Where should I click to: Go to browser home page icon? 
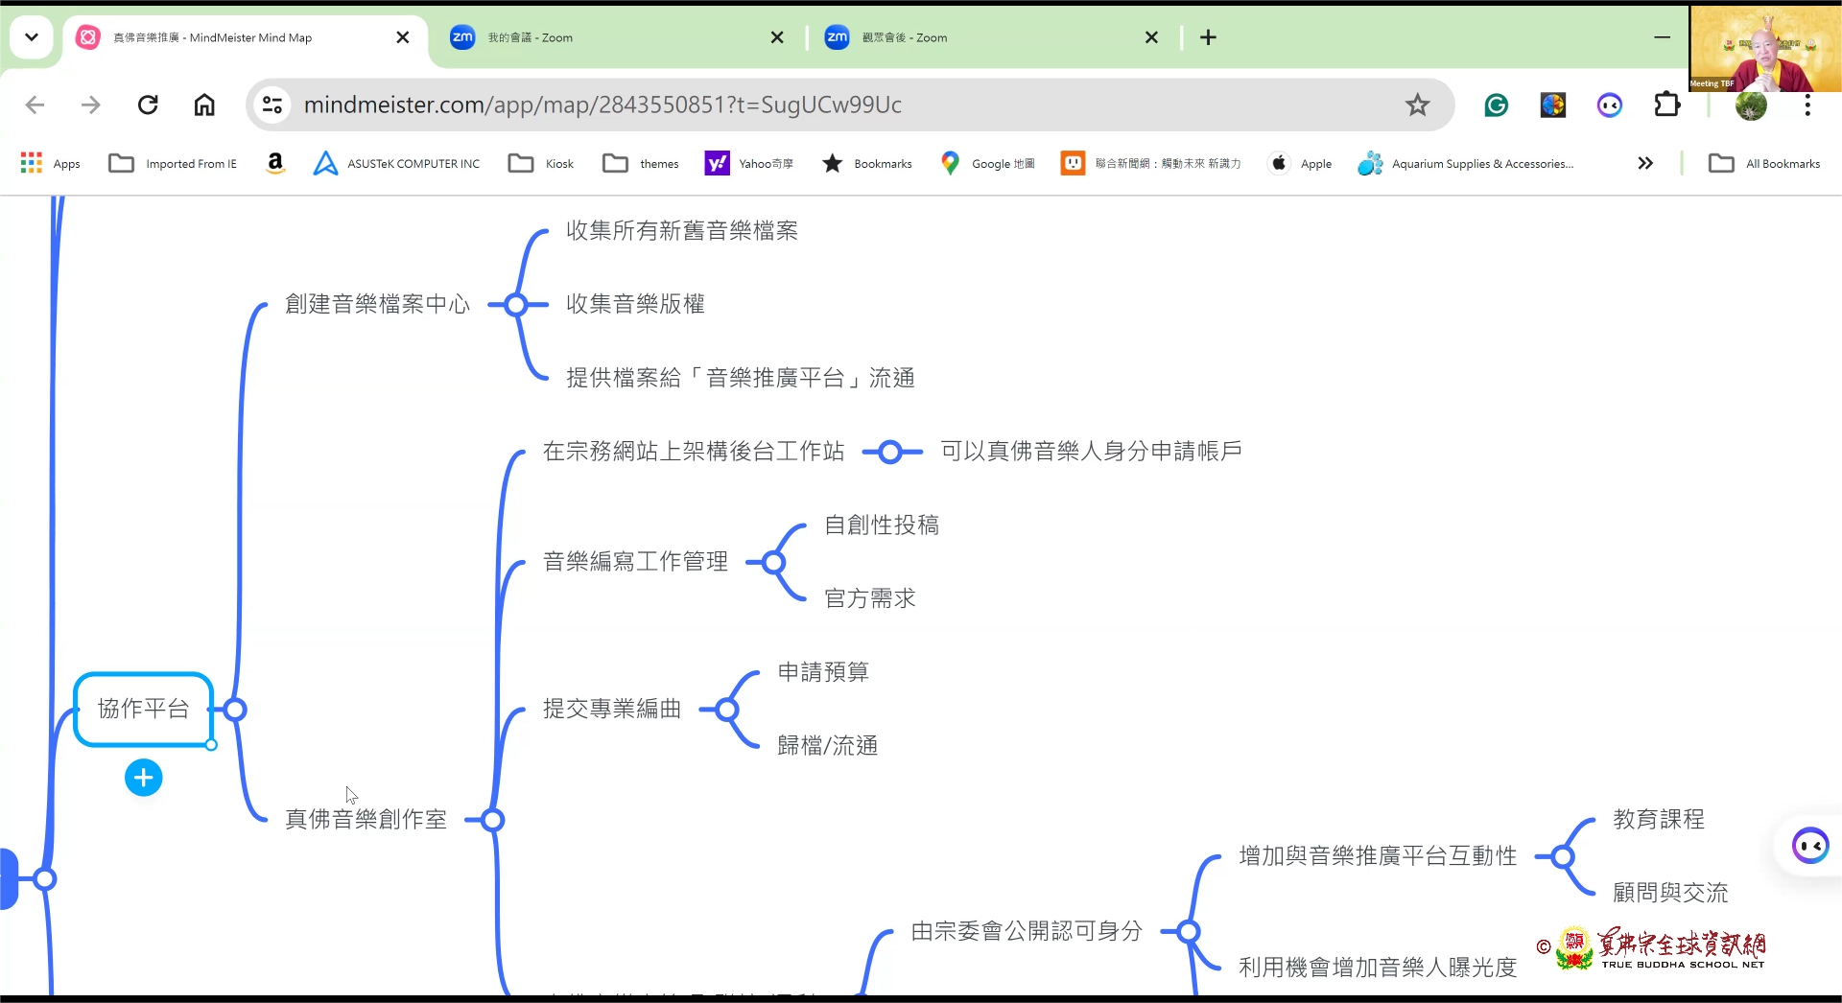click(204, 105)
